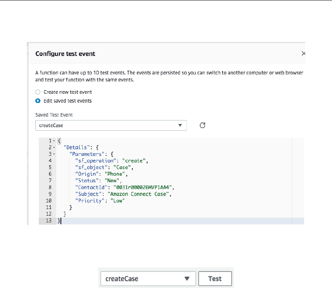332x288 pixels.
Task: Click the sf_object Case line
Action: (x=104, y=167)
